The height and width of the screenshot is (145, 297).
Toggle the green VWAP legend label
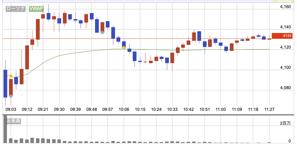[x=36, y=9]
